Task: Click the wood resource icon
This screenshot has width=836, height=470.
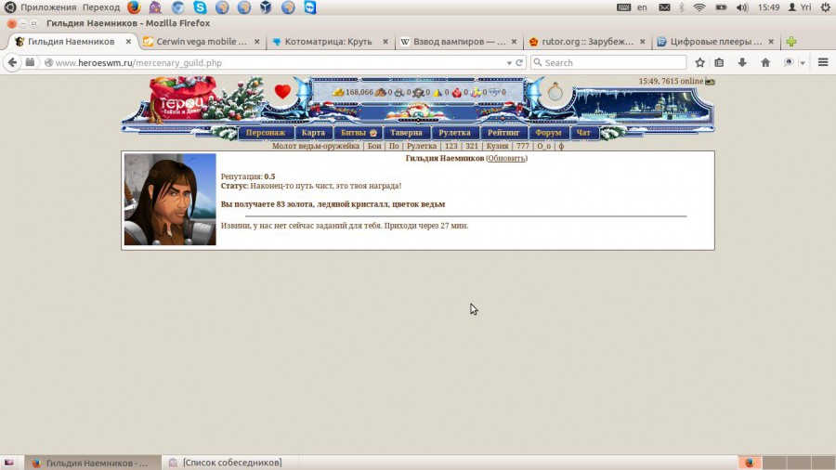Action: pyautogui.click(x=380, y=92)
